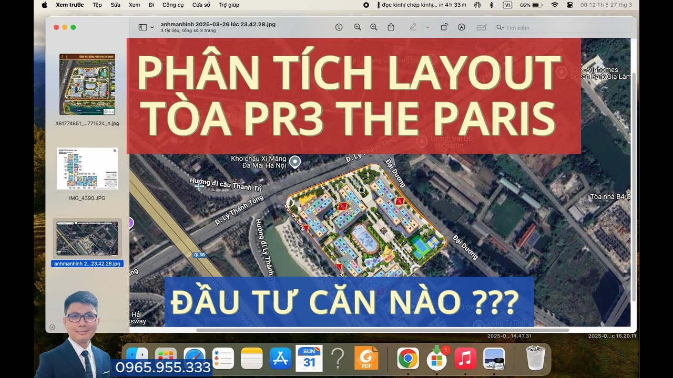673x378 pixels.
Task: Open the Apple menu
Action: [44, 5]
